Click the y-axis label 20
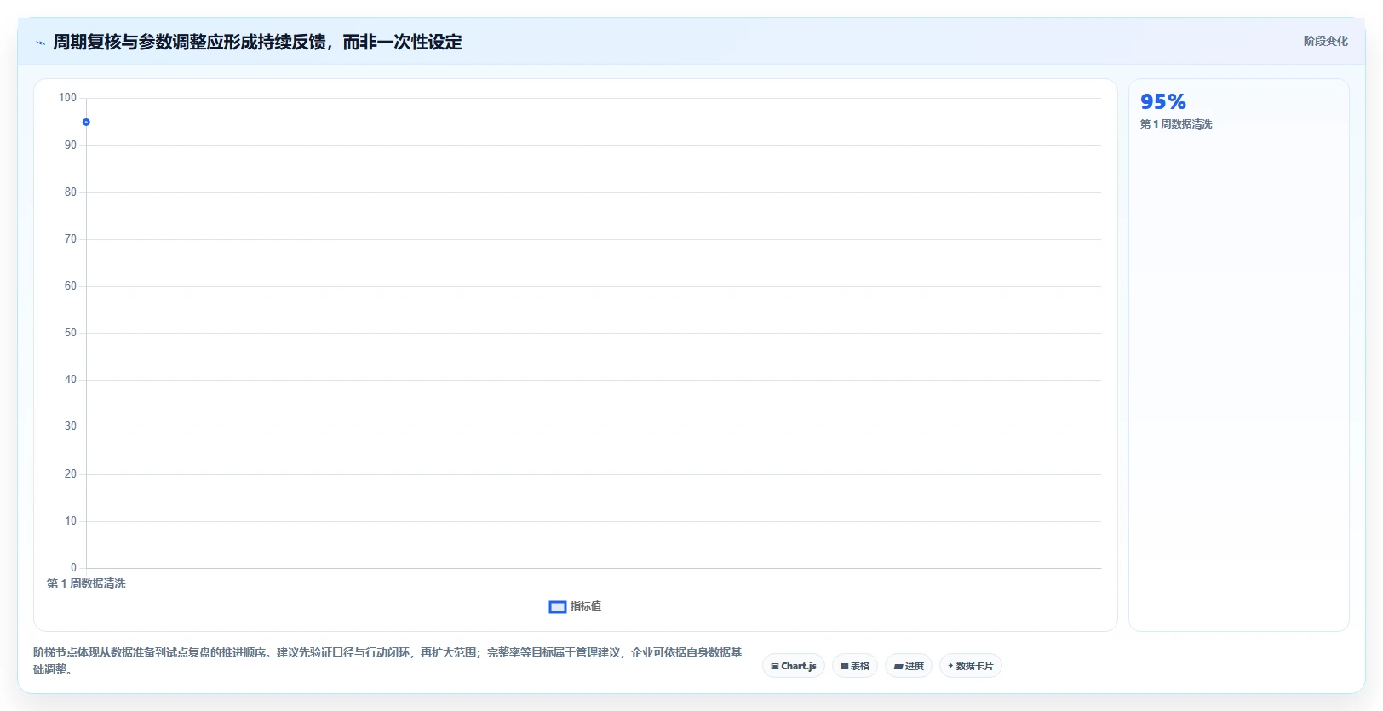This screenshot has height=711, width=1383. pos(71,474)
